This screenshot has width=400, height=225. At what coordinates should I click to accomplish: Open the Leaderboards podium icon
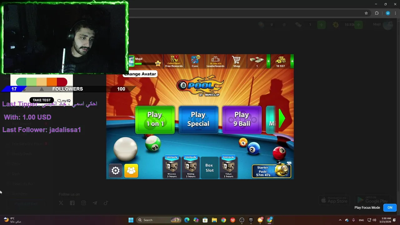click(x=215, y=62)
